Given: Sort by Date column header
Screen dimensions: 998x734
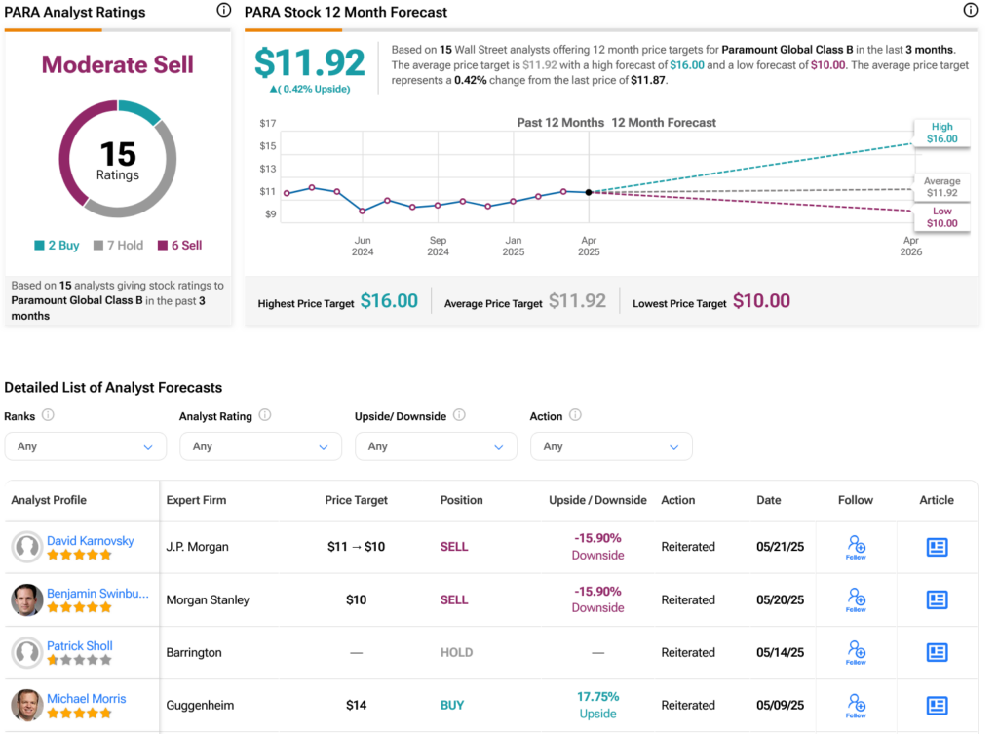Looking at the screenshot, I should pyautogui.click(x=768, y=500).
